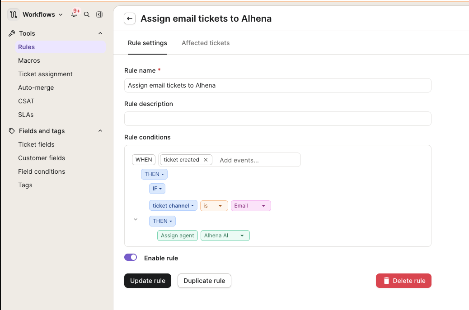Toggle the Enable rule switch
This screenshot has width=469, height=310.
(131, 258)
